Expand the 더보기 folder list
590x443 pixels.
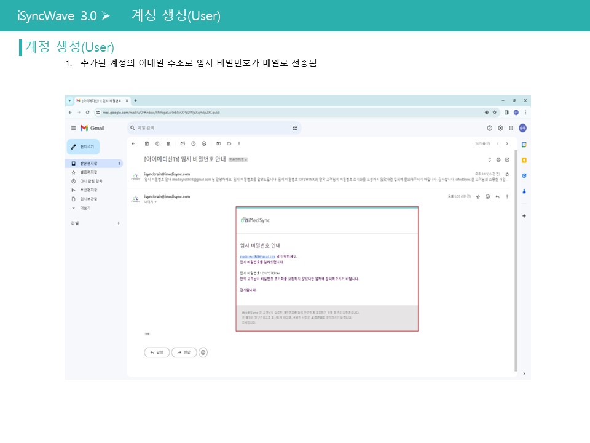[x=85, y=208]
